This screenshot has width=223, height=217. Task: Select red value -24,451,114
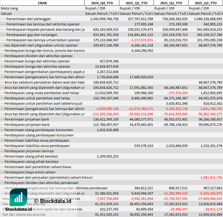(213, 209)
